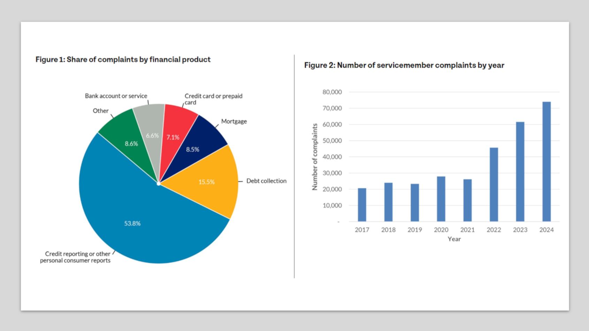Screen dimensions: 589x331
Task: Select the Figure 2 title text
Action: tap(404, 65)
